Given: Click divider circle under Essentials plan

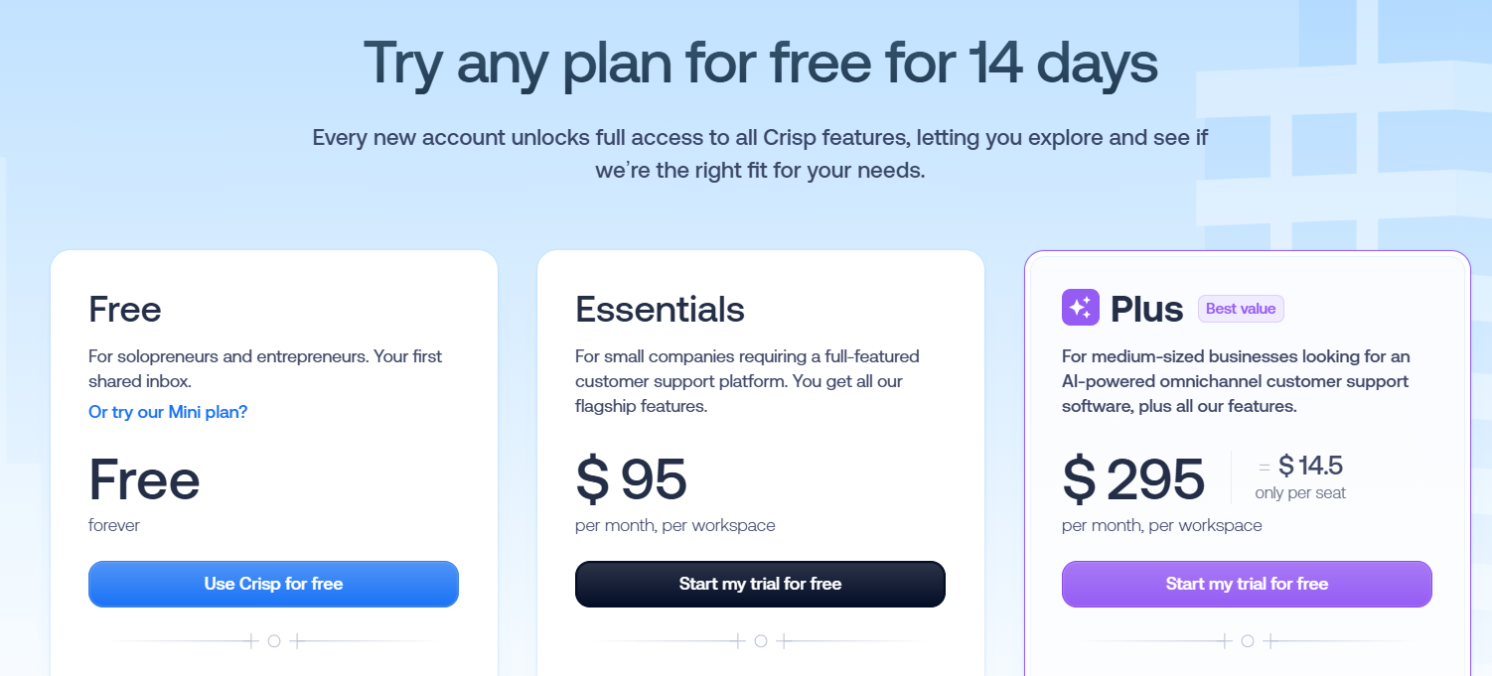Looking at the screenshot, I should point(761,641).
